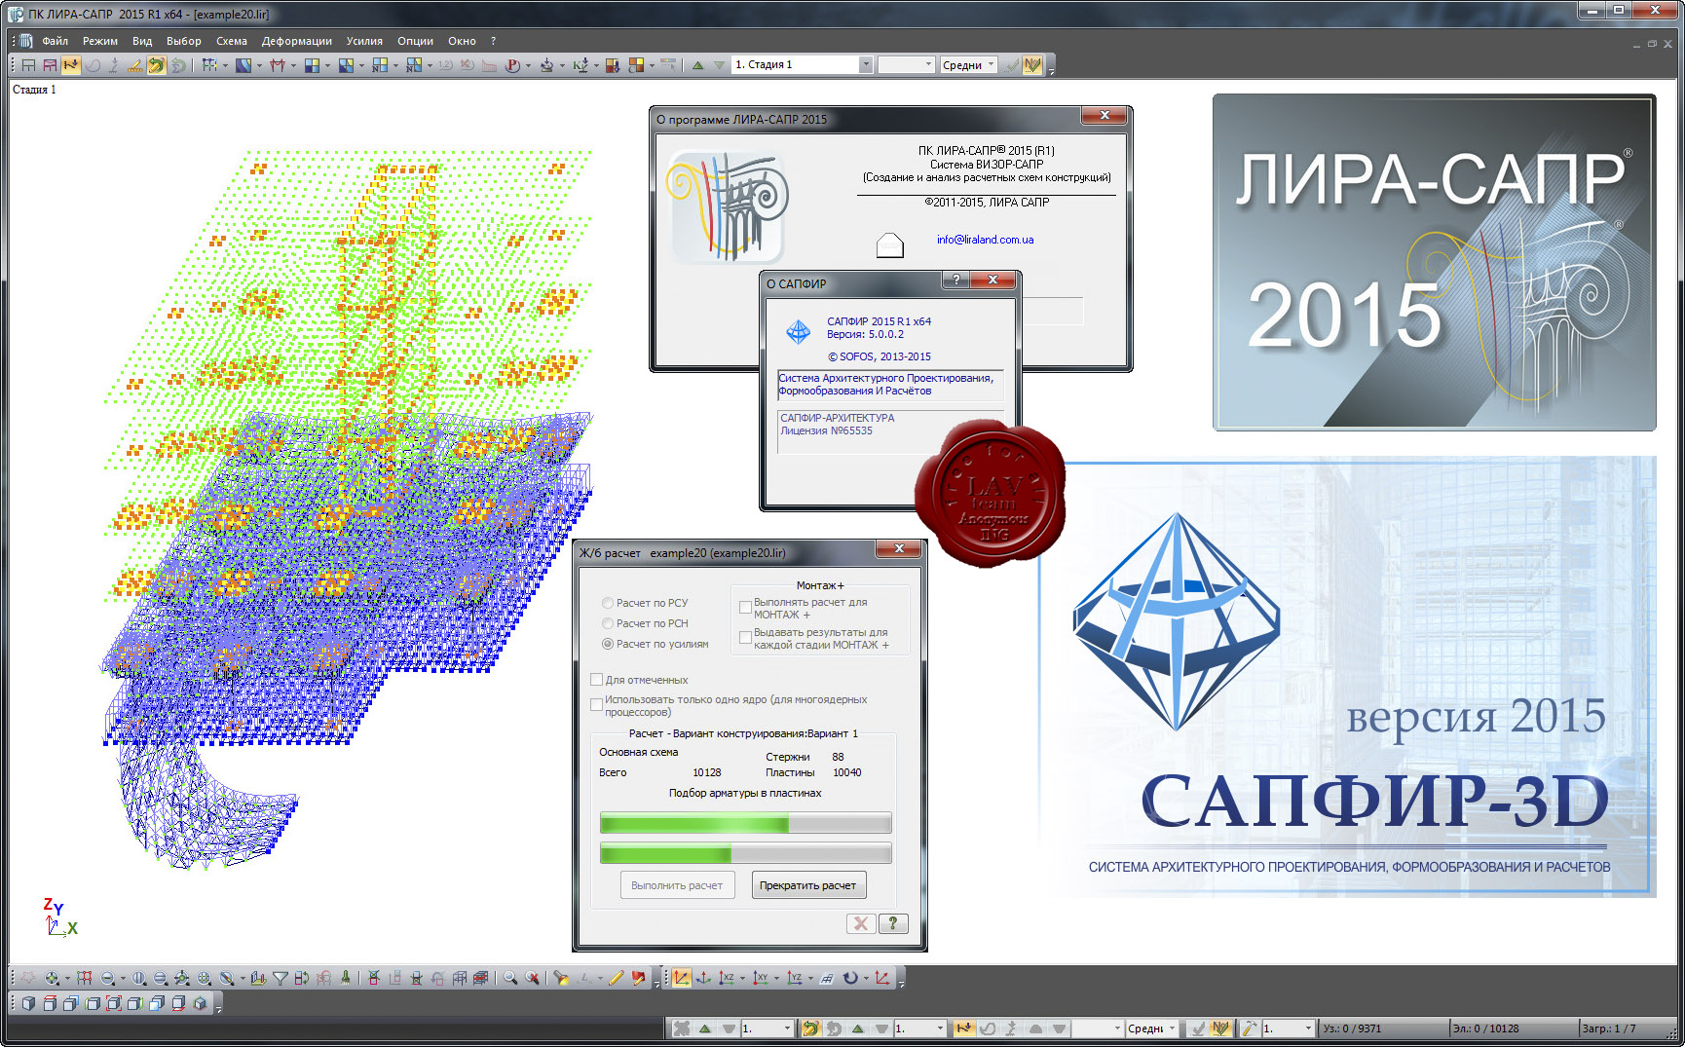Click the red-bracketed cube icon in lowest toolbar
This screenshot has height=1047, width=1685.
coord(114,1003)
